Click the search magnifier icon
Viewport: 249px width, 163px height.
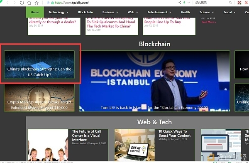(230, 2)
